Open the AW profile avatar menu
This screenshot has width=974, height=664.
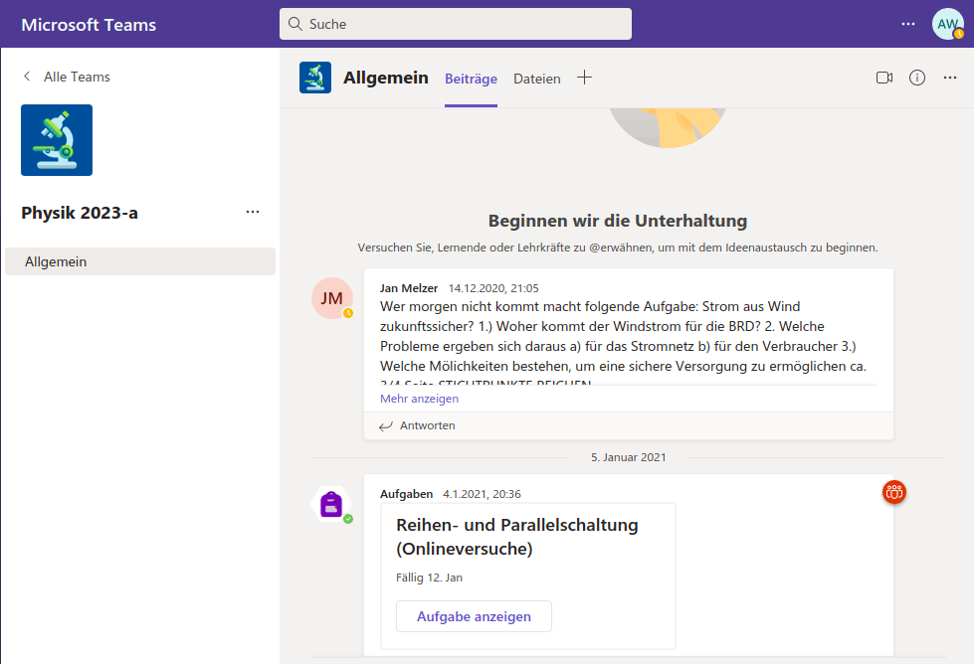[947, 24]
